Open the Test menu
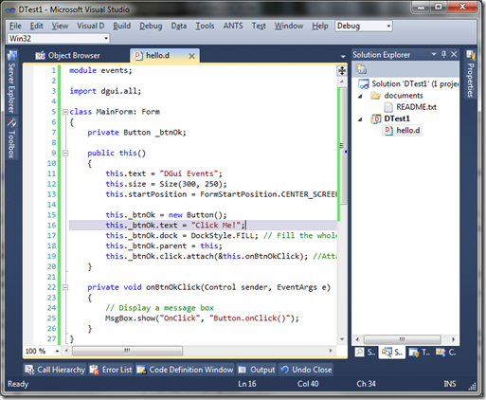 (259, 26)
